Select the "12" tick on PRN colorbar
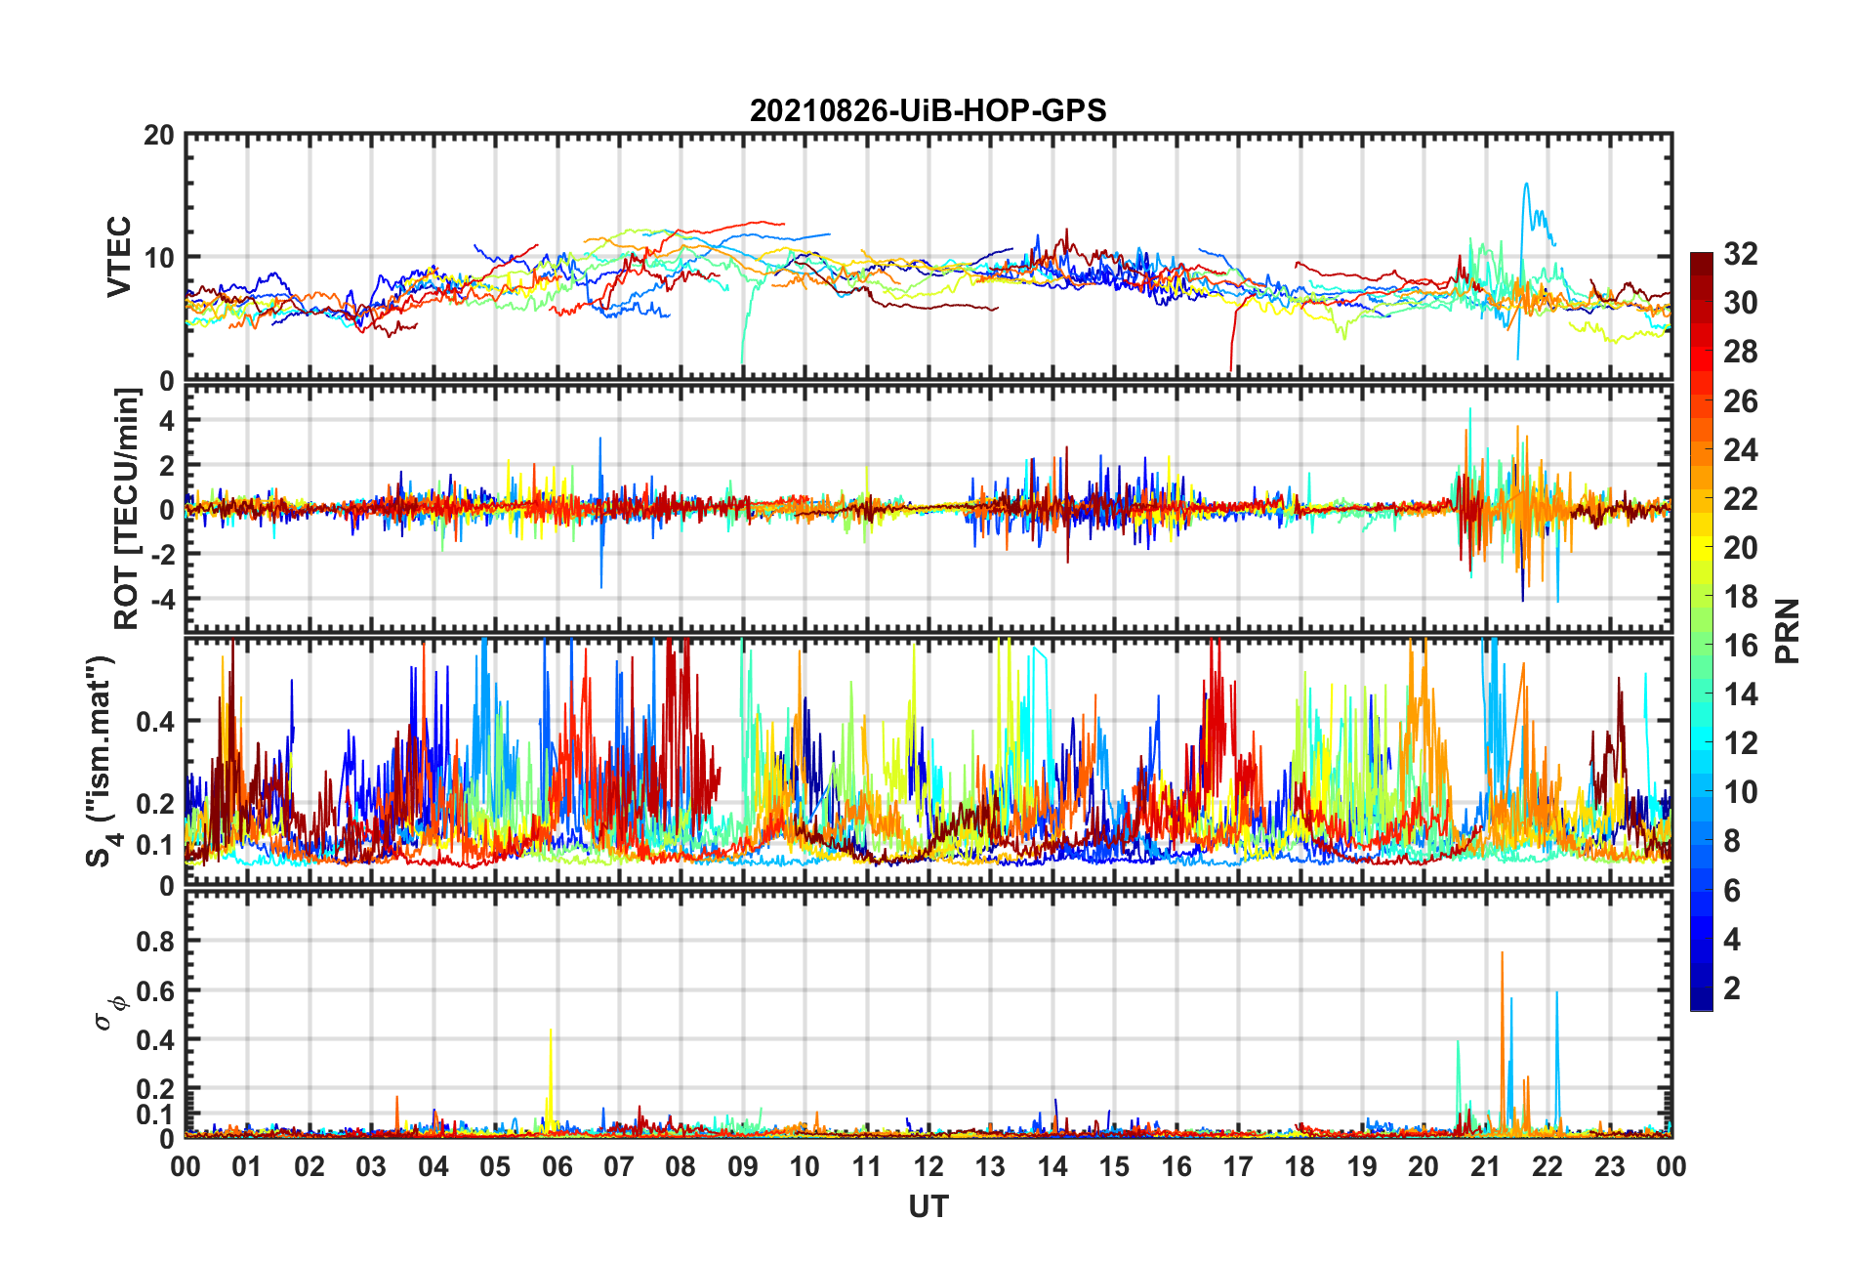 point(1741,743)
